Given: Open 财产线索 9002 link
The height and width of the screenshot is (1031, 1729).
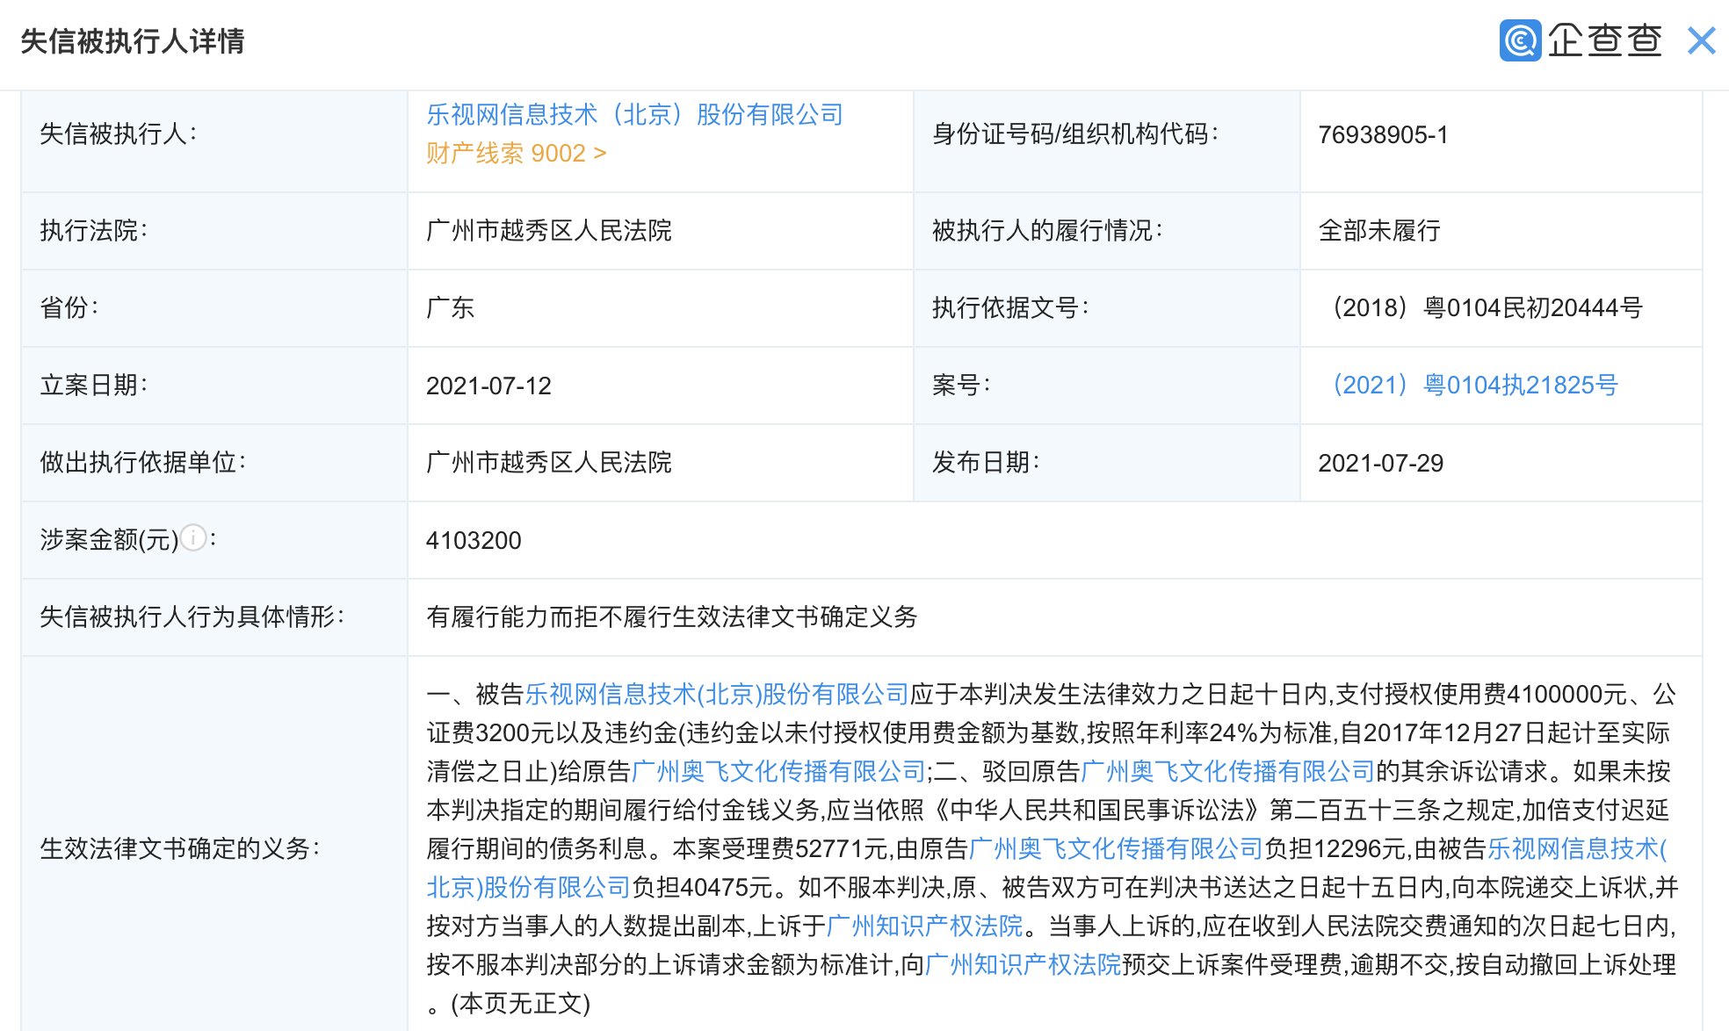Looking at the screenshot, I should click(x=516, y=154).
